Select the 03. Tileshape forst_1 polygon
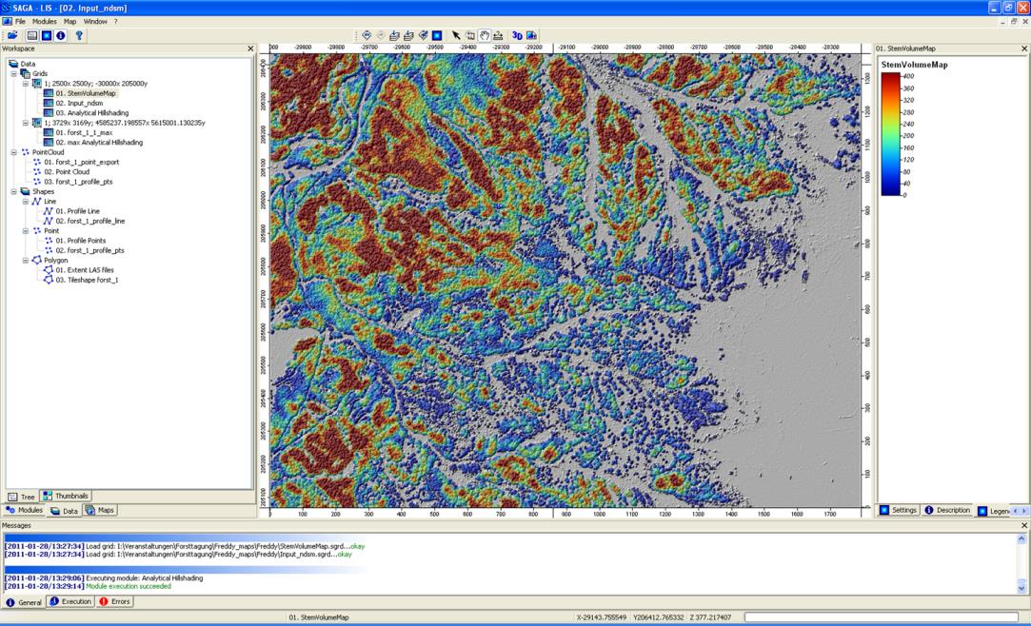Viewport: 1031px width, 626px height. coord(87,280)
